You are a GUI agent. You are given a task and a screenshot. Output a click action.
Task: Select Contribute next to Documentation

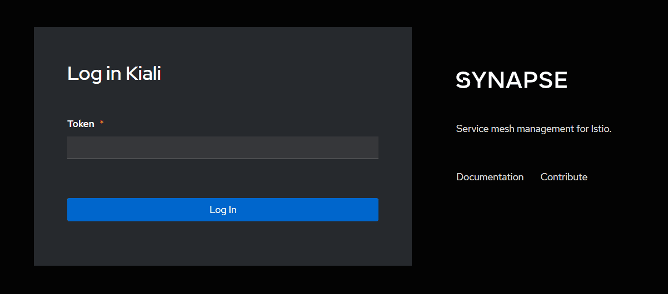(564, 177)
